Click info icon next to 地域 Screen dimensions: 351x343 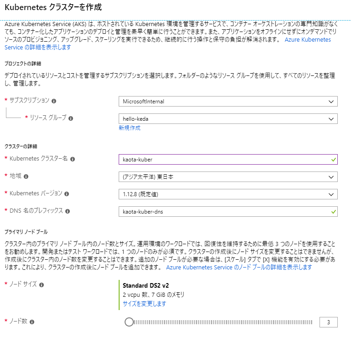tap(26, 177)
